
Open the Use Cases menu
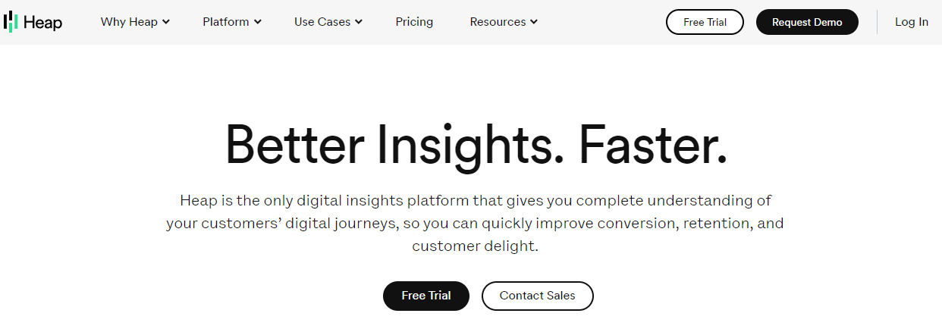(x=322, y=22)
